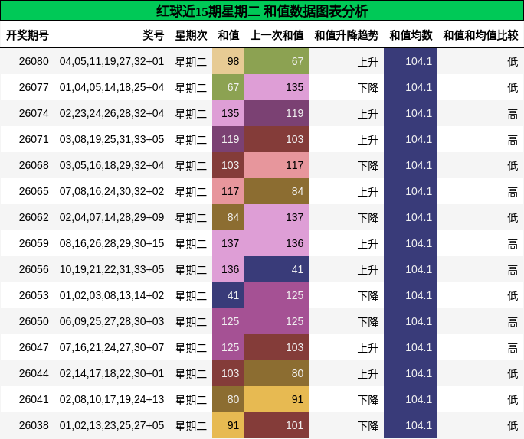Click 和值 cell 67 in row 26077

[x=228, y=87]
